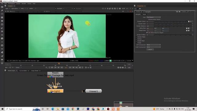Switch to the Dope Sheet tab
Viewport: 197px width, 111px height.
pos(35,71)
